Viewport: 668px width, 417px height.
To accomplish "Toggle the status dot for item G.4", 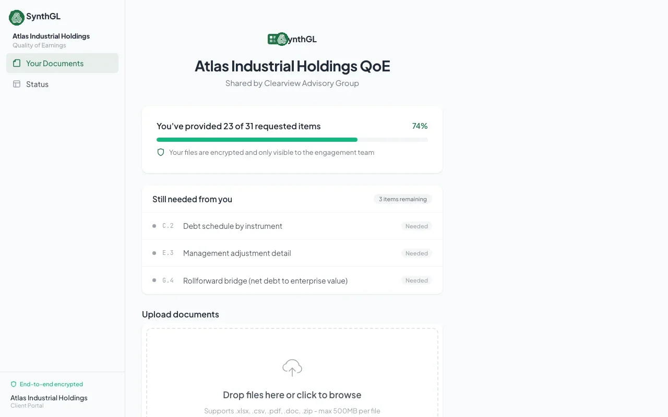I will (x=153, y=280).
